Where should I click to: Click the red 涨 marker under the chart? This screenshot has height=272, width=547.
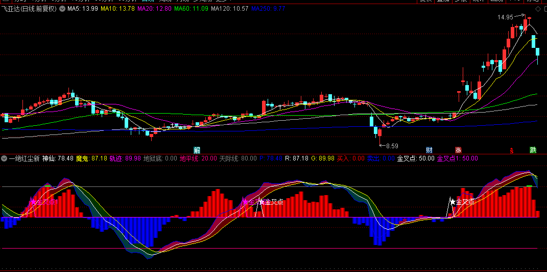pyautogui.click(x=458, y=150)
